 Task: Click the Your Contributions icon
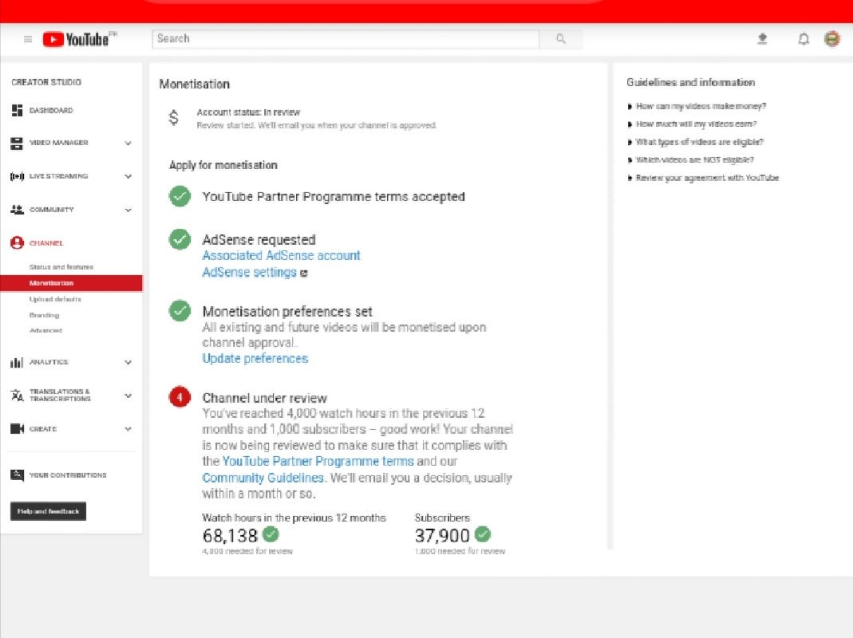[17, 475]
